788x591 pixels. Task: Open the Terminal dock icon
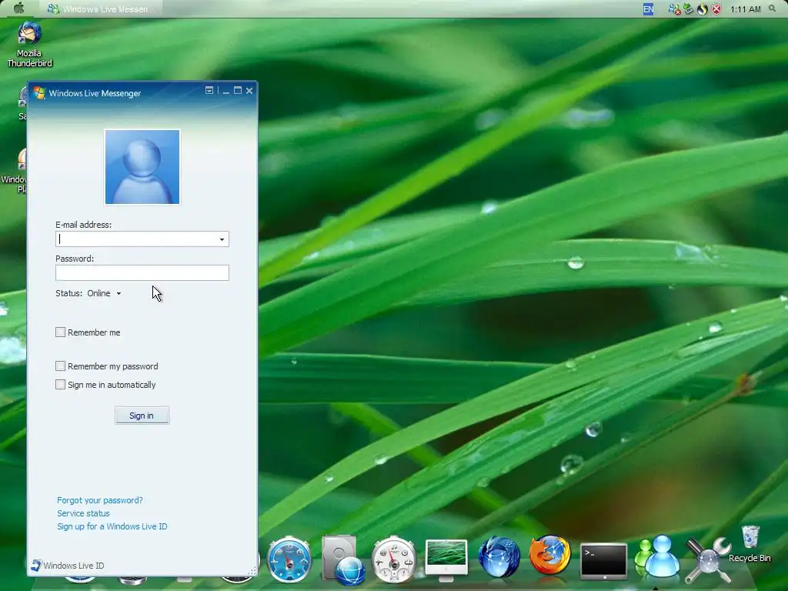coord(603,560)
